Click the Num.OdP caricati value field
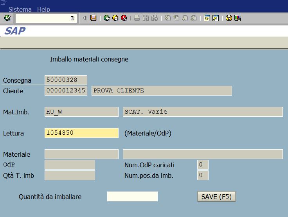Image resolution: width=288 pixels, height=217 pixels. point(203,165)
